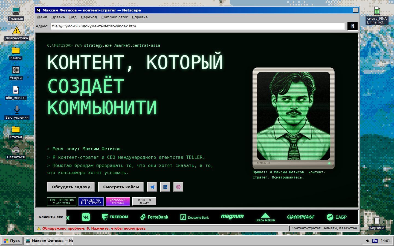Click the Netscape N logo button
Image resolution: width=394 pixels, height=246 pixels.
[353, 26]
